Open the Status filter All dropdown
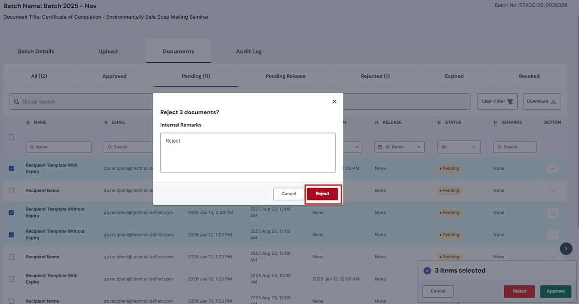 (458, 147)
